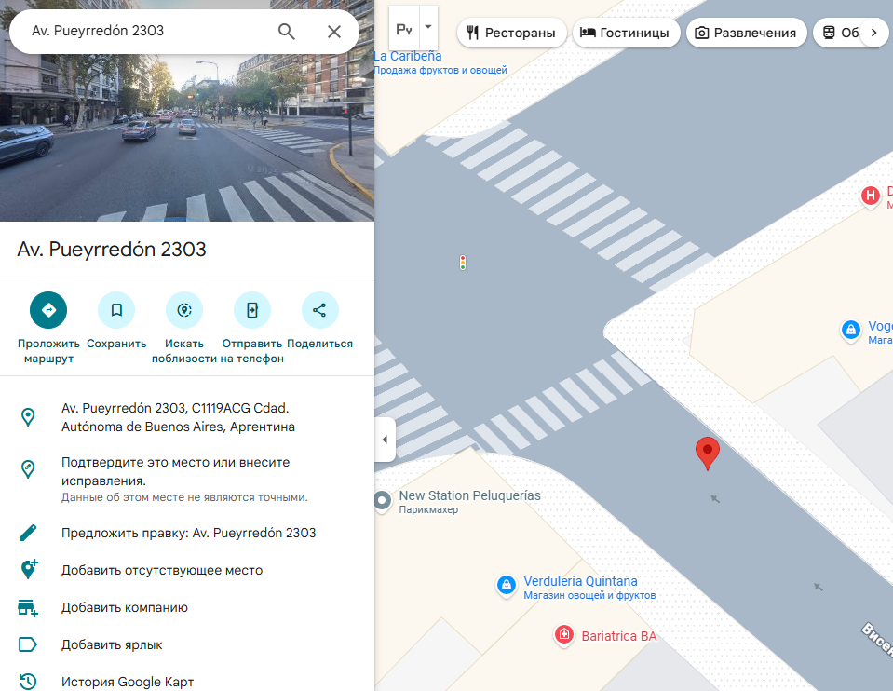Select the Рестораны category chip

pos(512,33)
